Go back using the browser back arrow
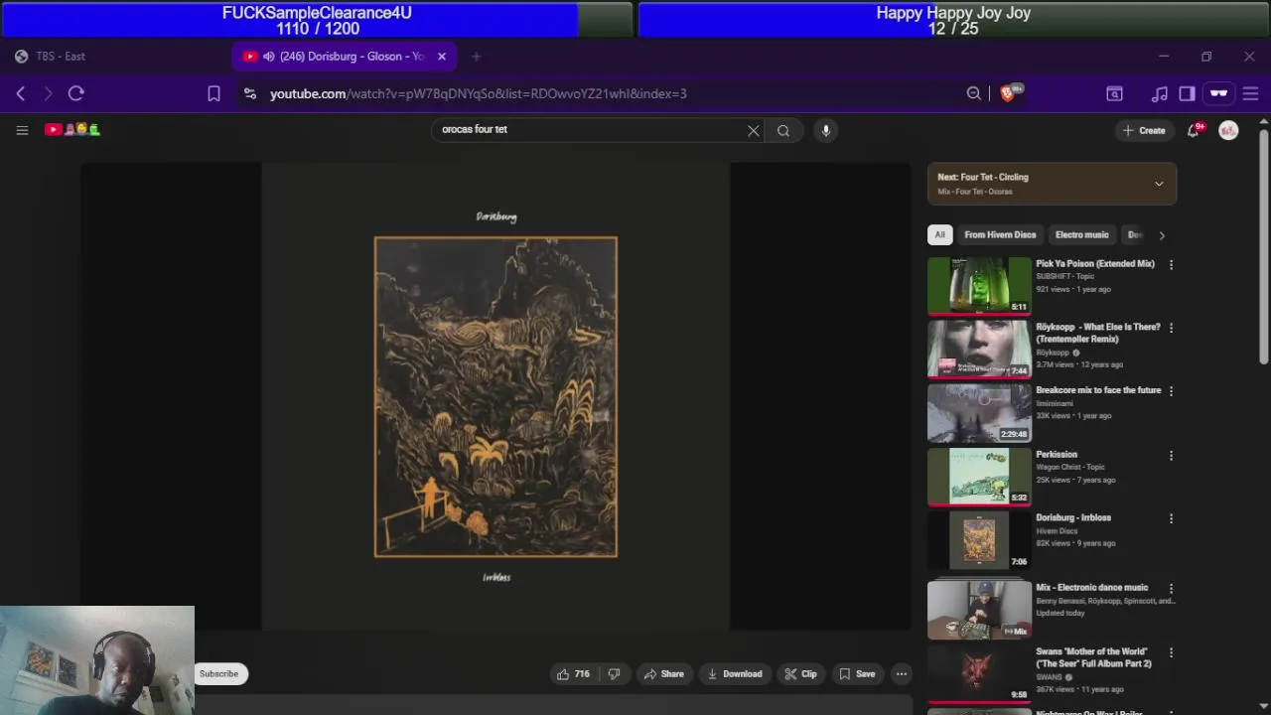1271x715 pixels. (x=21, y=93)
